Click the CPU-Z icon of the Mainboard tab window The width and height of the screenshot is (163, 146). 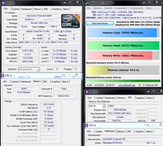(86, 125)
